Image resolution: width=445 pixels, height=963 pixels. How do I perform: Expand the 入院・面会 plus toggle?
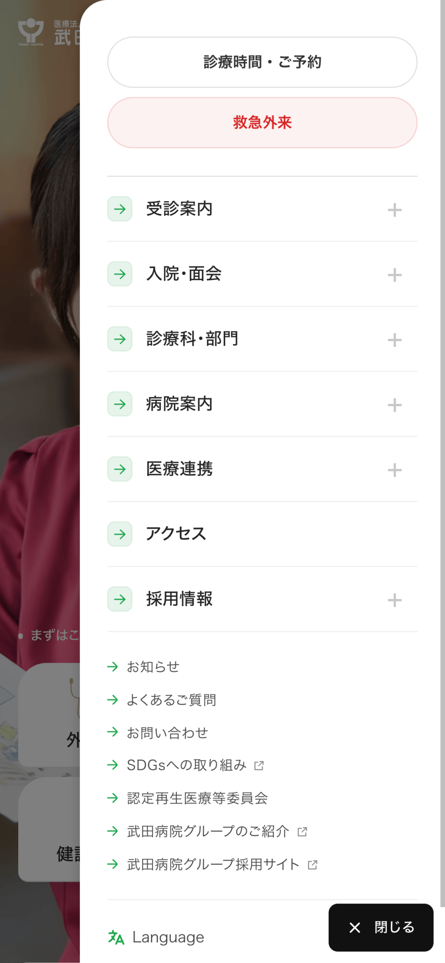tap(395, 275)
